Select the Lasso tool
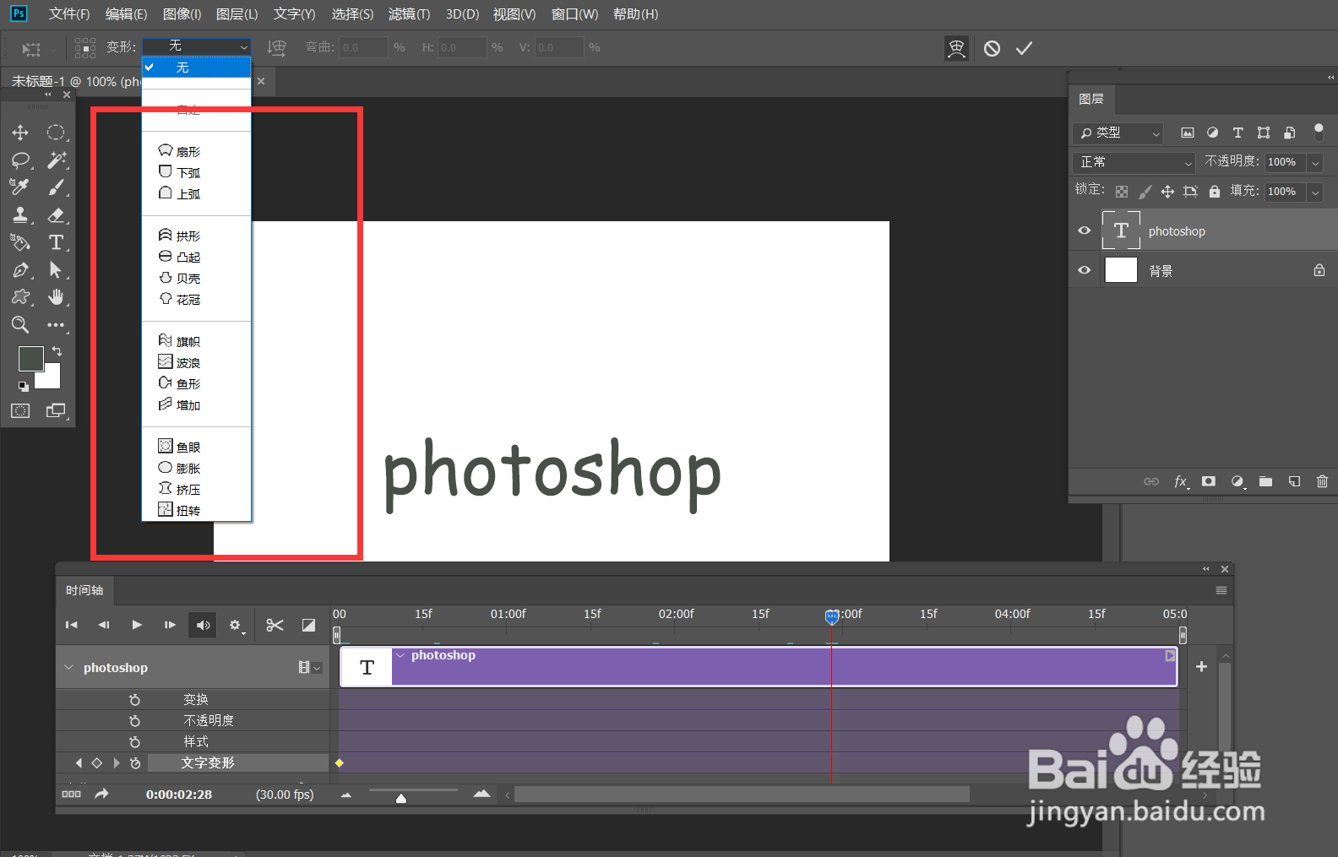 tap(20, 160)
